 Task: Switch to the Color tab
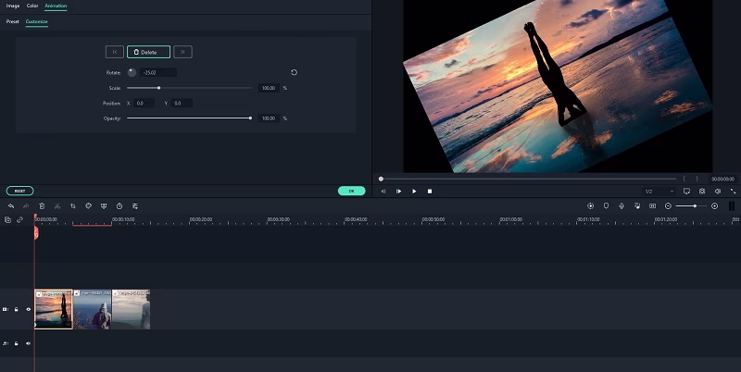click(32, 6)
